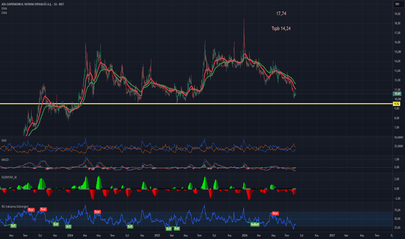Screen dimensions: 405x239
Task: Click the 12,00 price axis value
Action: (397, 80)
